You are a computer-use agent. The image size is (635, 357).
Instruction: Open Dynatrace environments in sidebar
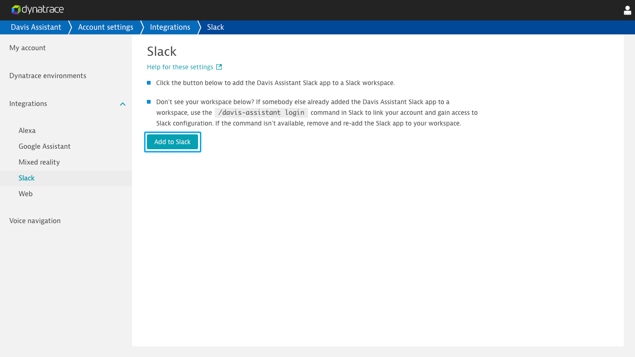pyautogui.click(x=48, y=76)
